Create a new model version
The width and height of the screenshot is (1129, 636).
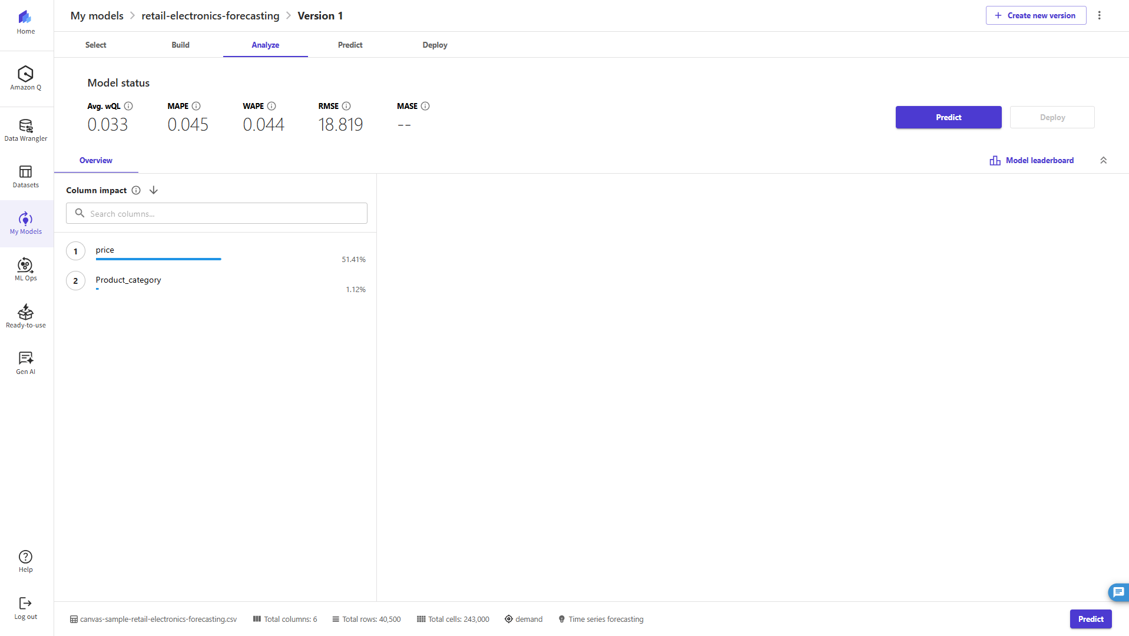(1035, 15)
